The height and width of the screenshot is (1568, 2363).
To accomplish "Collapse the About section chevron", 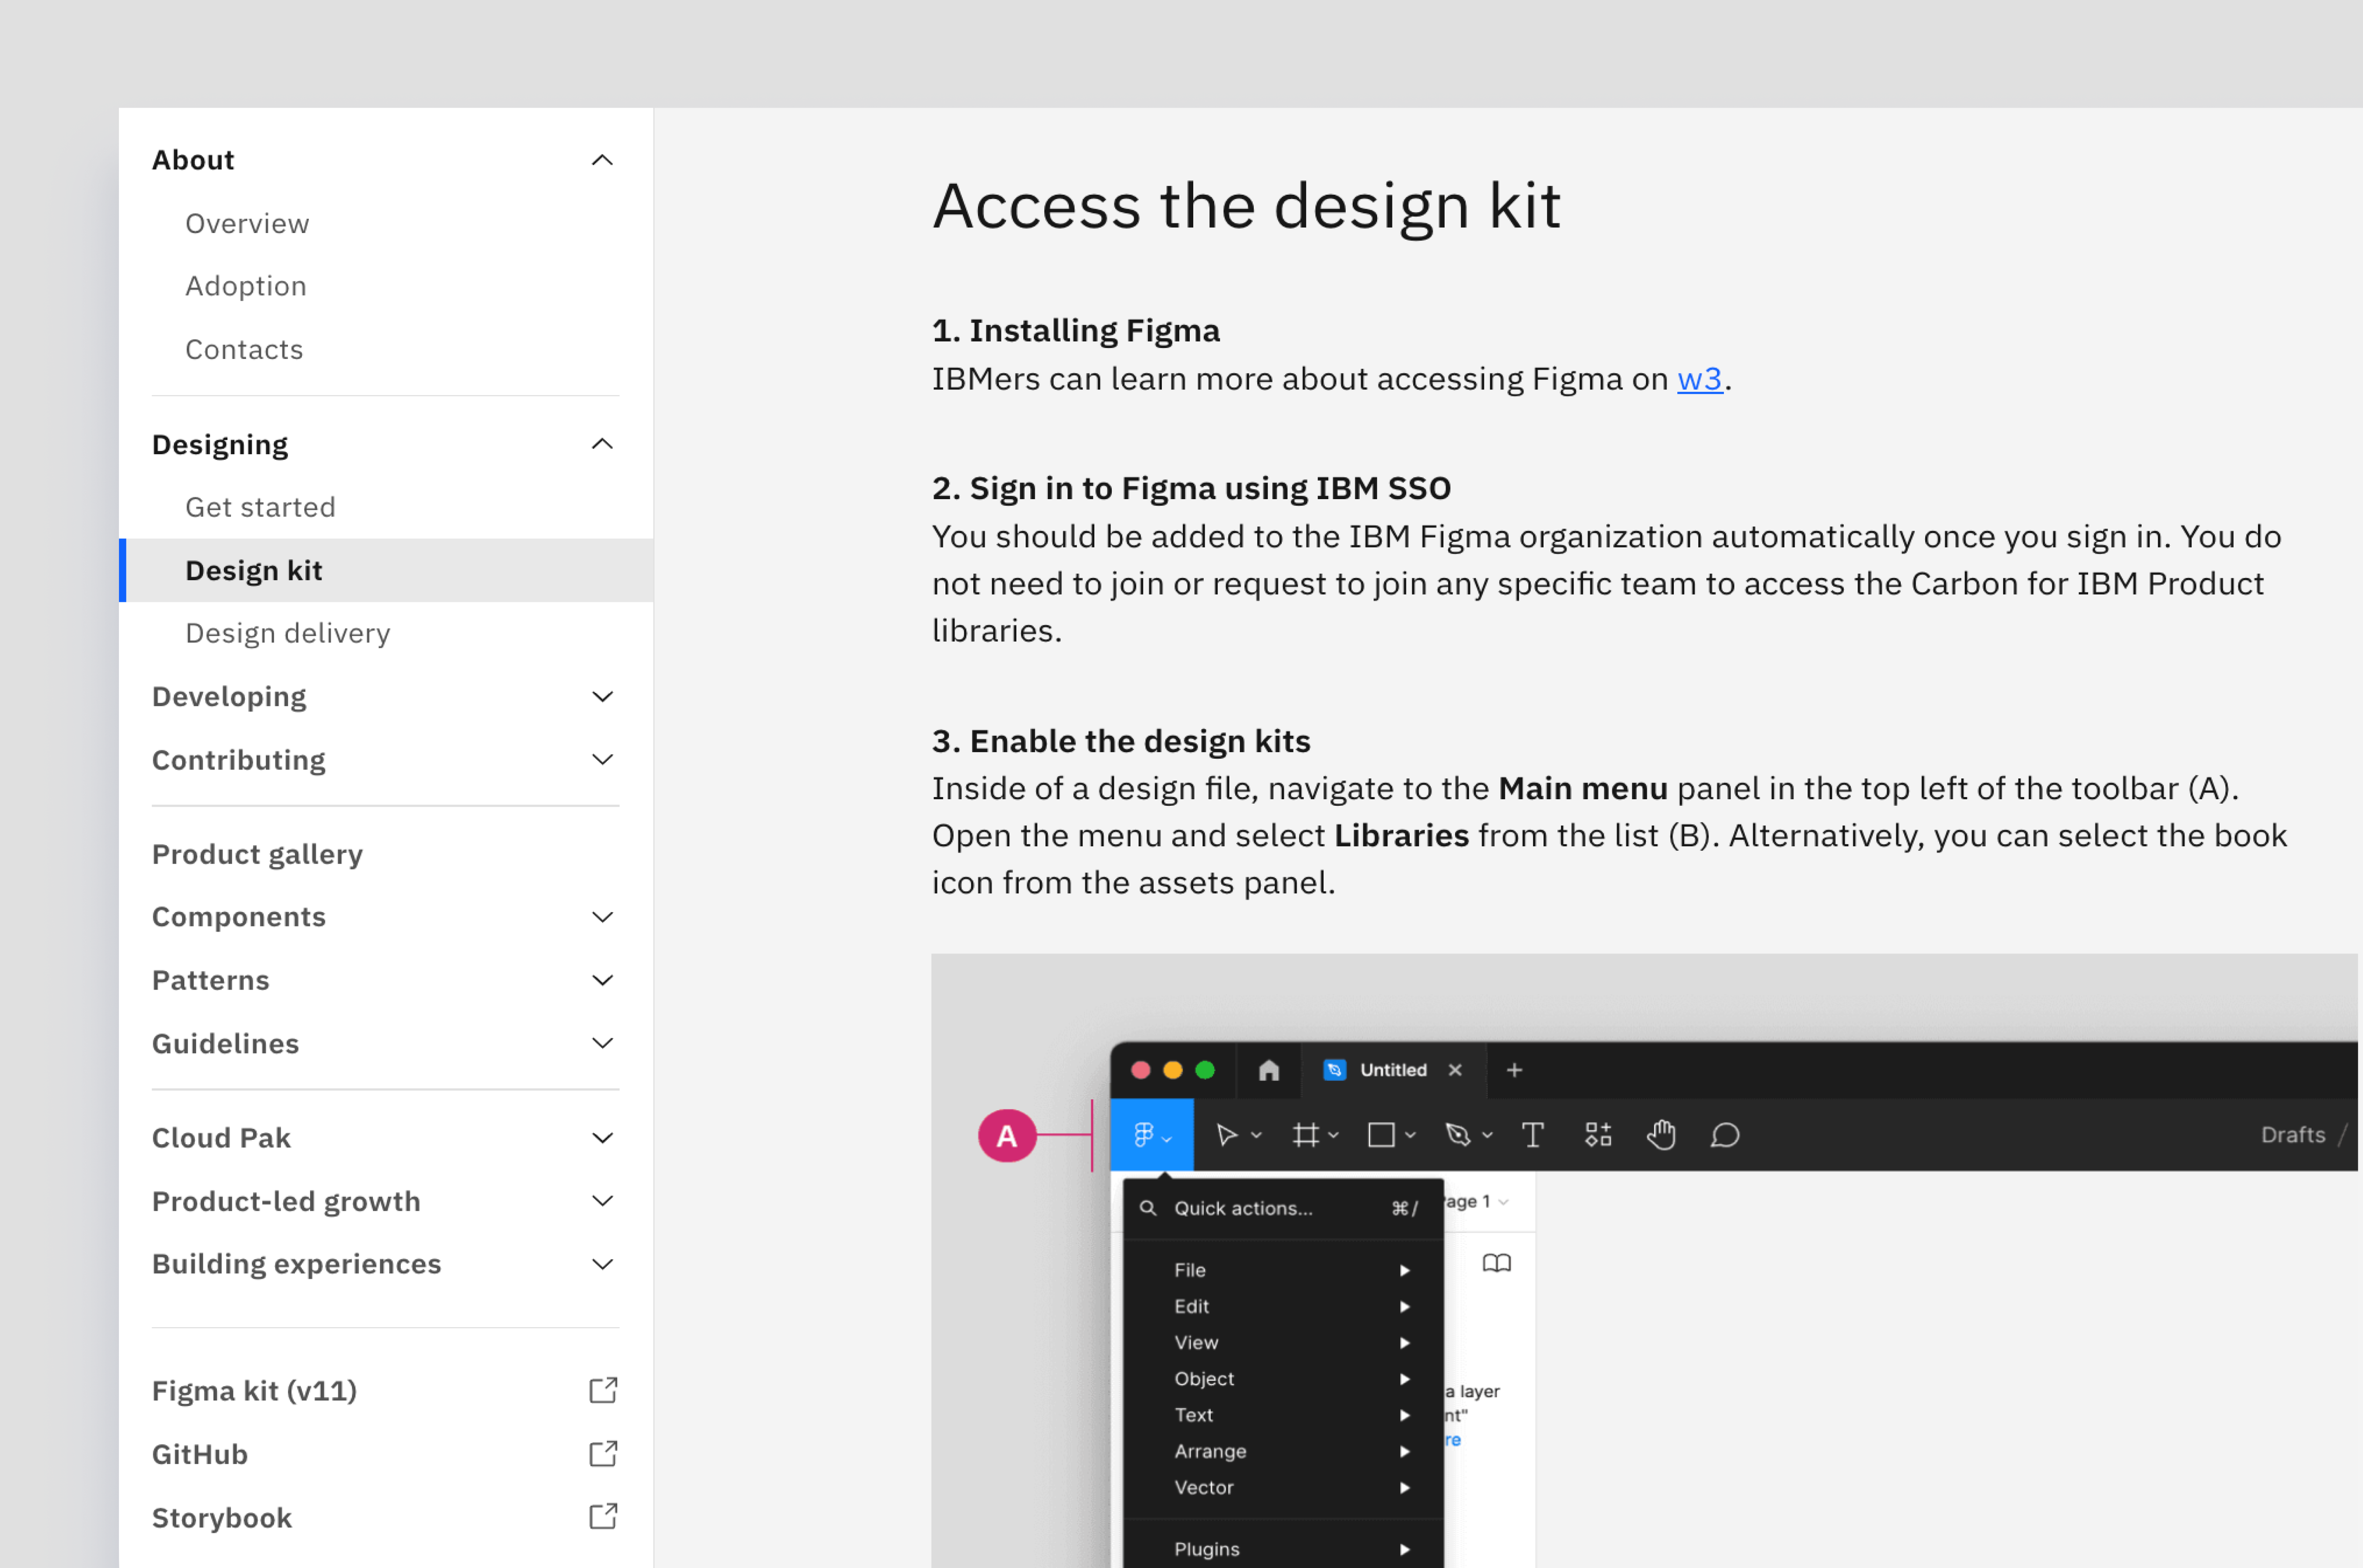I will point(602,160).
